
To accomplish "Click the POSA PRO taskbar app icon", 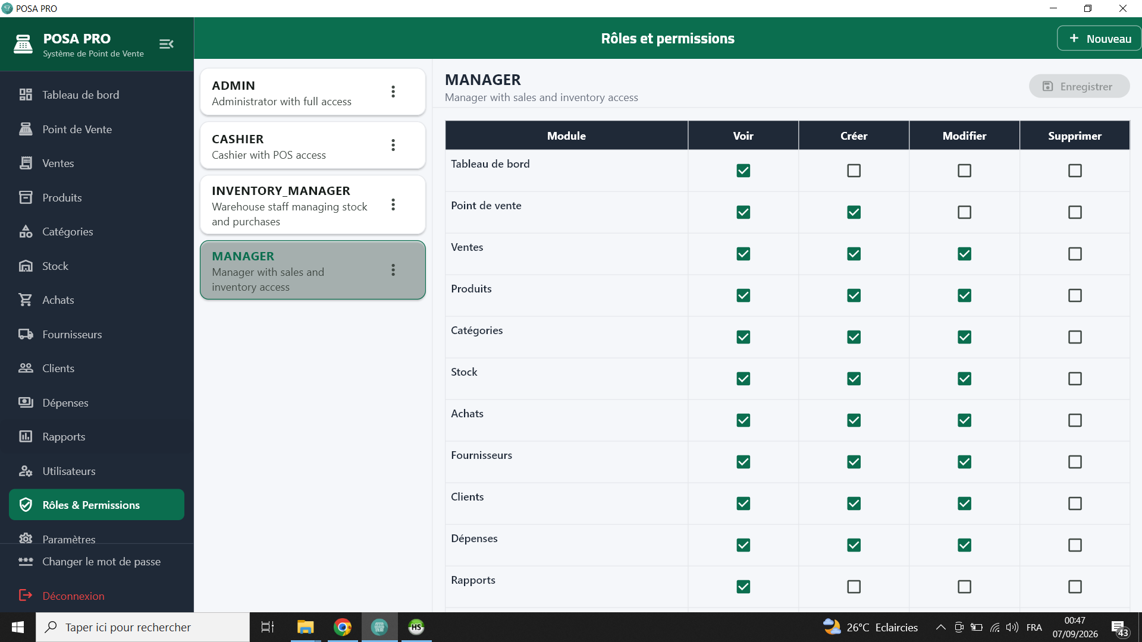I will tap(379, 627).
